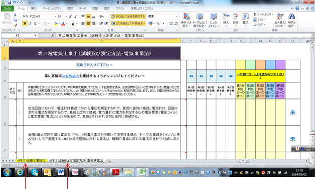
Task: Toggle the Bold formatting button
Action: pyautogui.click(x=25, y=24)
